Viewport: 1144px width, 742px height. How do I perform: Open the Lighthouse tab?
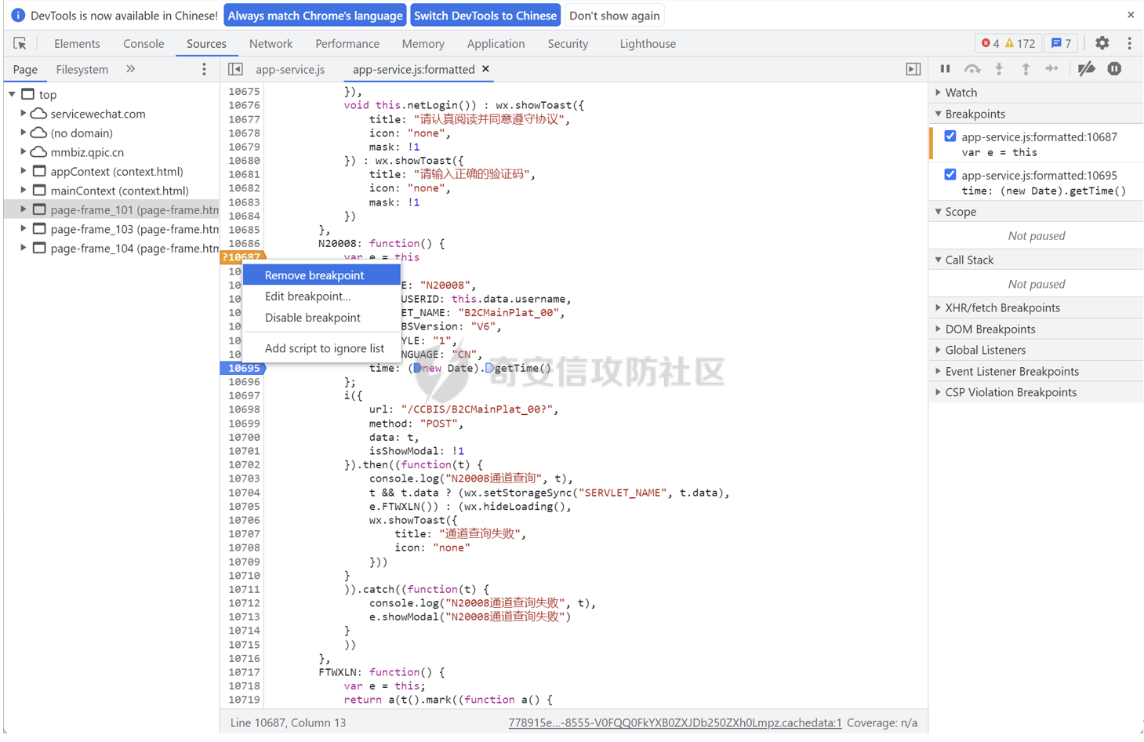pyautogui.click(x=648, y=44)
